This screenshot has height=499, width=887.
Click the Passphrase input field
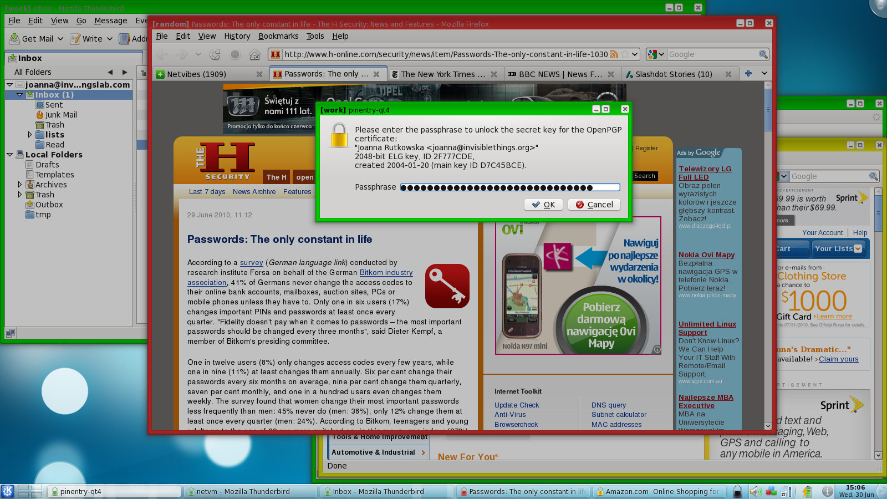(509, 187)
